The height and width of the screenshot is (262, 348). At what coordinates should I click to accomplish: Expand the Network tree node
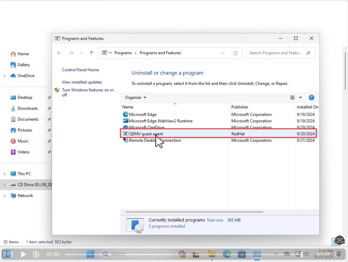4,196
